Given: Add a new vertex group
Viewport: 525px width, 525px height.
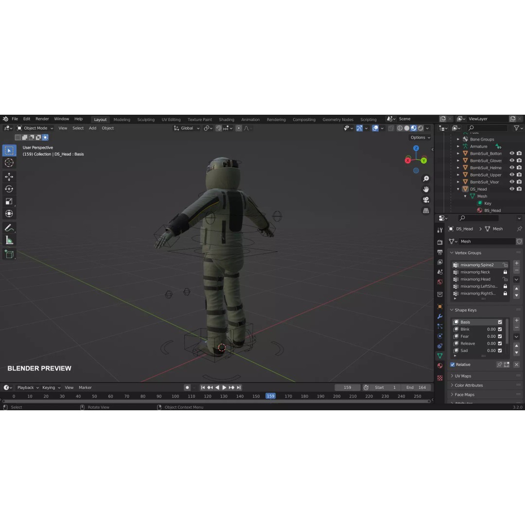Looking at the screenshot, I should (517, 263).
